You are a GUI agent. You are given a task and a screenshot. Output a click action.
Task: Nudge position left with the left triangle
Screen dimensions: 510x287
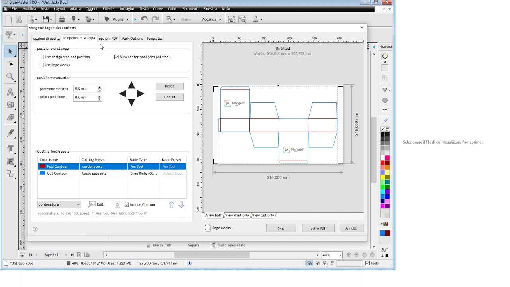[x=123, y=94]
